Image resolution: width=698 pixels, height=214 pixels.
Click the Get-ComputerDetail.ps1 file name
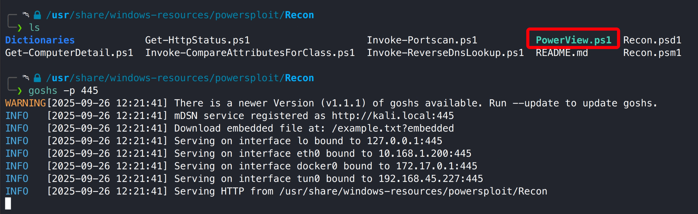coord(69,53)
